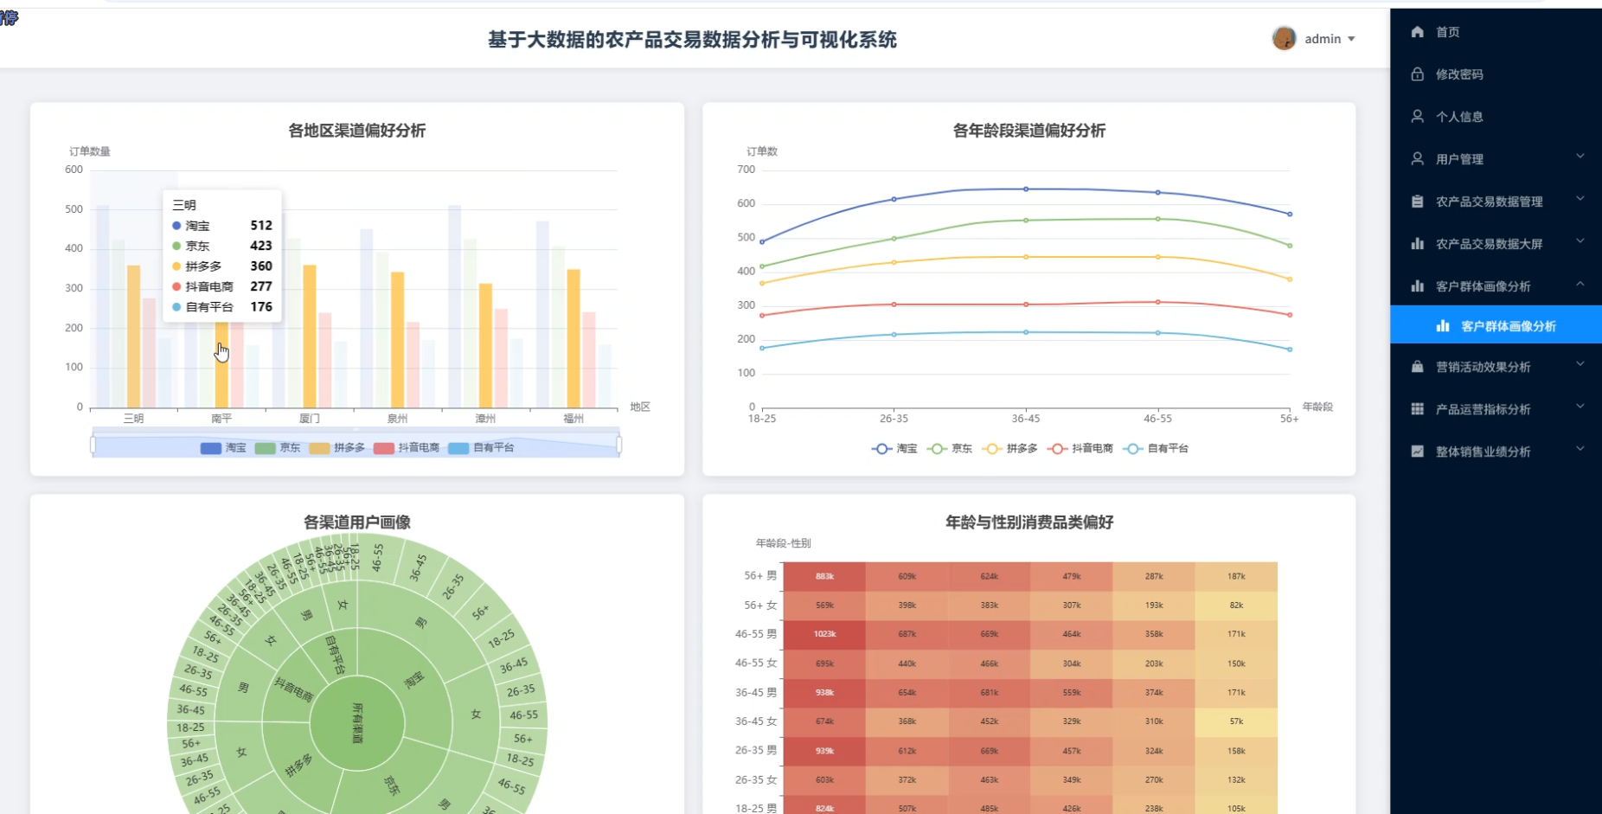This screenshot has width=1602, height=814.
Task: Click the 883k heatmap cell
Action: pyautogui.click(x=824, y=576)
